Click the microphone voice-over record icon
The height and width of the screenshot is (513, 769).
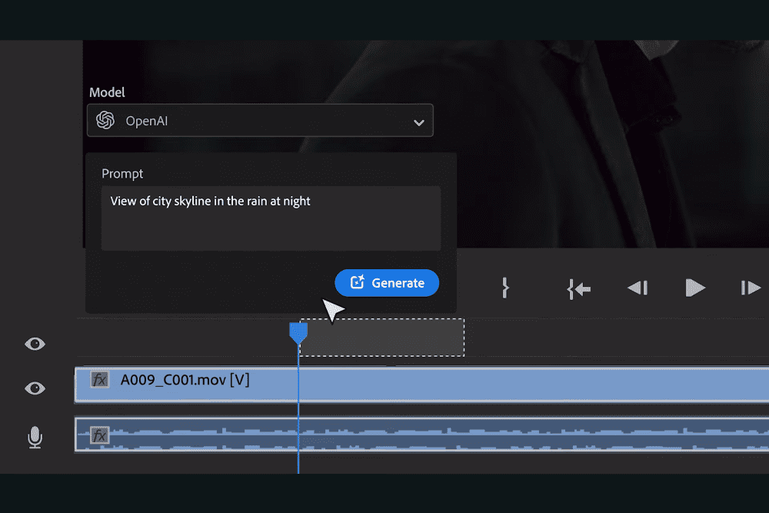click(x=35, y=438)
